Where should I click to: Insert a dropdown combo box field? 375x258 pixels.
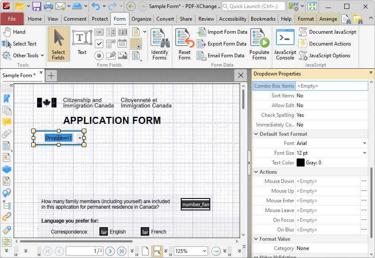[111, 44]
